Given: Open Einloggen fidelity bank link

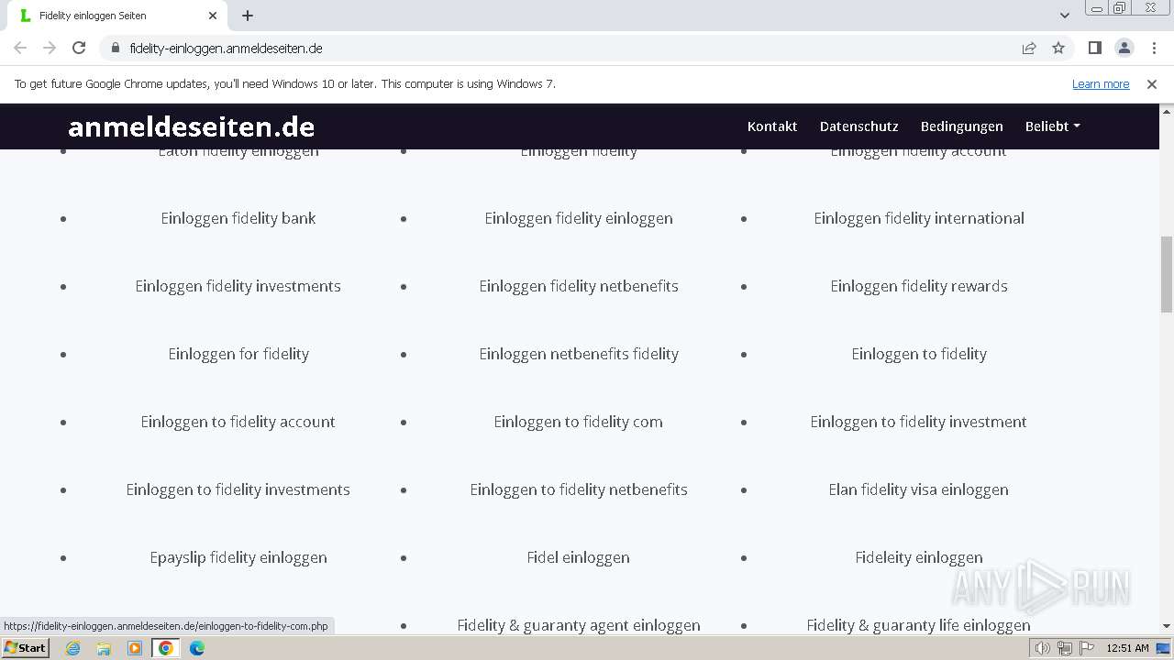Looking at the screenshot, I should click(x=238, y=218).
